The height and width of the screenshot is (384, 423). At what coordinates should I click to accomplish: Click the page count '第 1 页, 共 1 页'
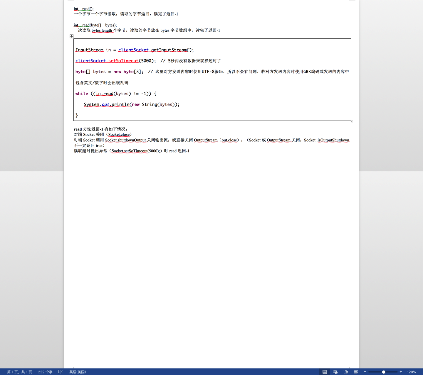pyautogui.click(x=19, y=372)
